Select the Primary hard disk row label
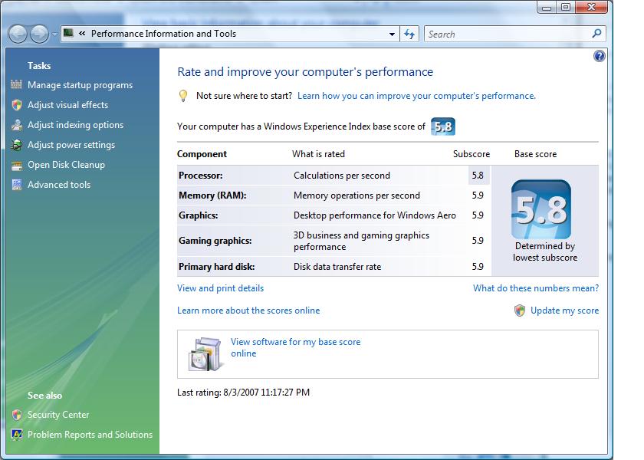The height and width of the screenshot is (460, 644). tap(216, 267)
